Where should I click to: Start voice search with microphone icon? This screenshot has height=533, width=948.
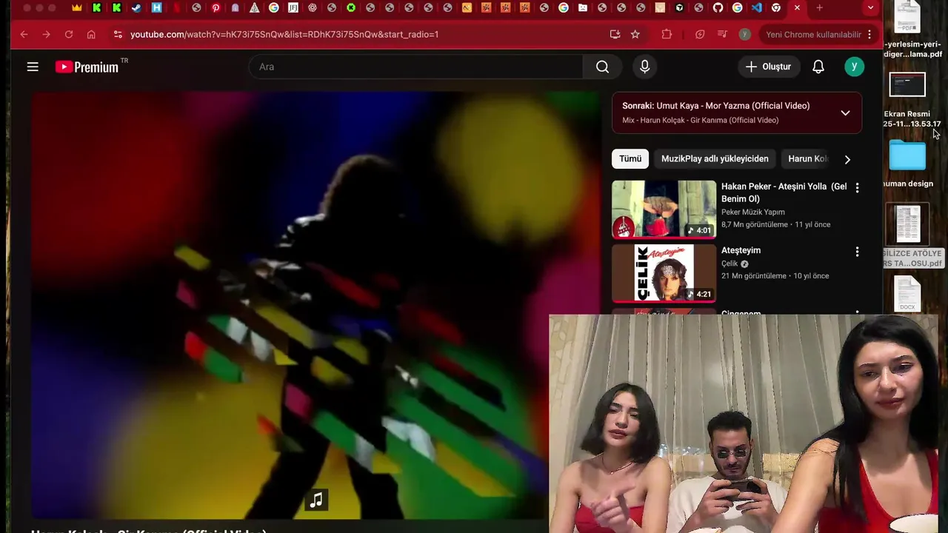[644, 67]
